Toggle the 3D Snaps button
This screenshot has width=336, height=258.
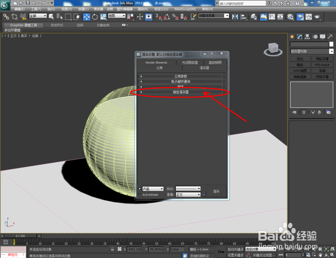[158, 16]
